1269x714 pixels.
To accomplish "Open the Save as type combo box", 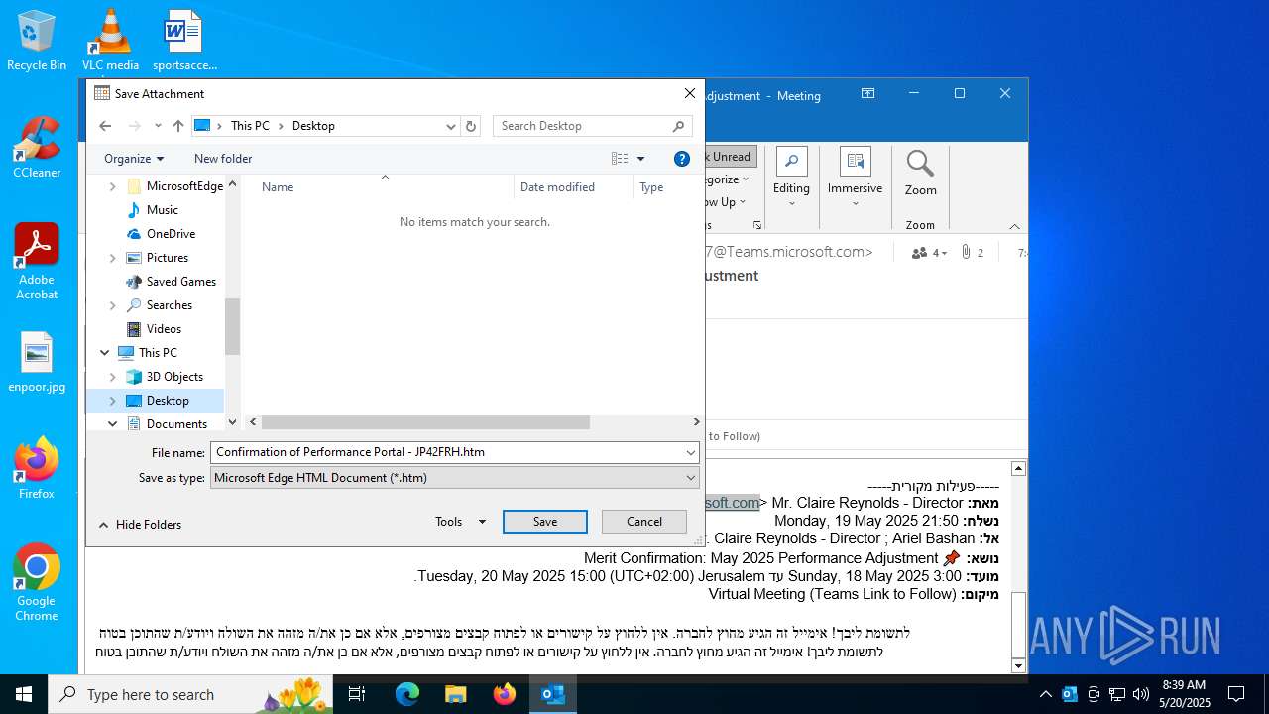I will click(x=455, y=478).
